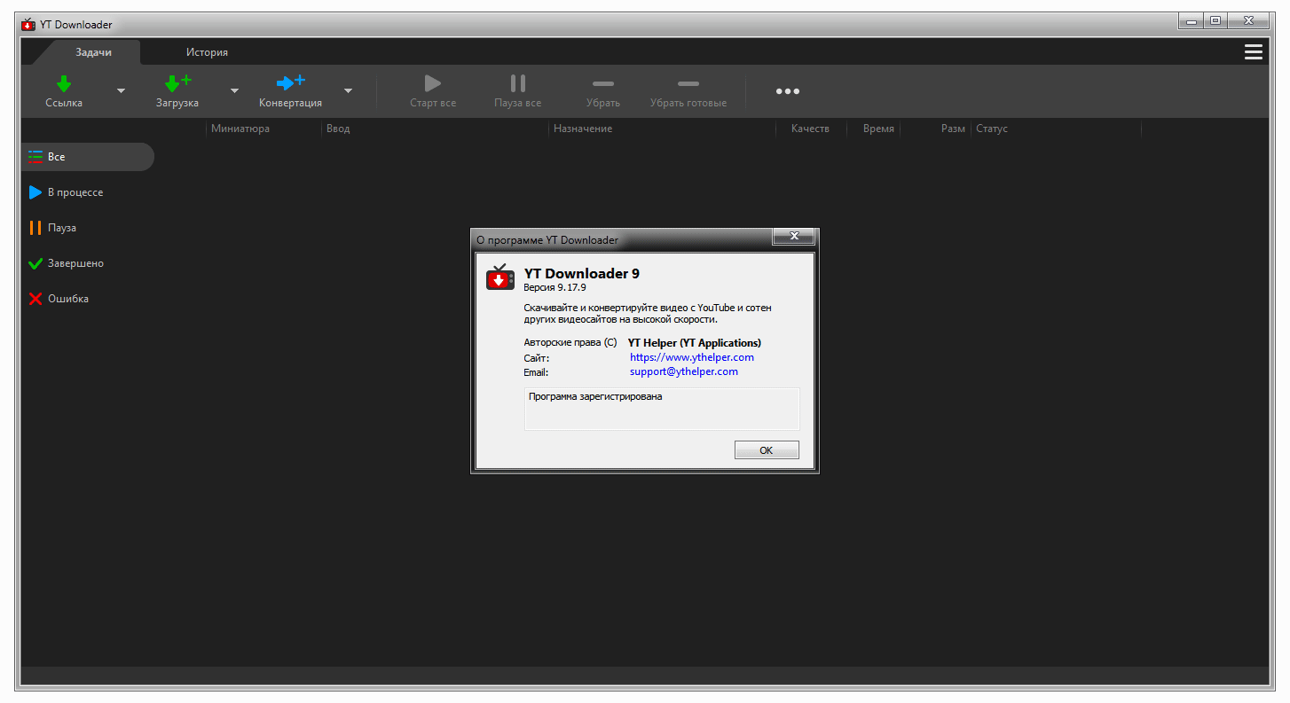Open the three-dots more options button
Screen dimensions: 1290x703
pos(788,91)
